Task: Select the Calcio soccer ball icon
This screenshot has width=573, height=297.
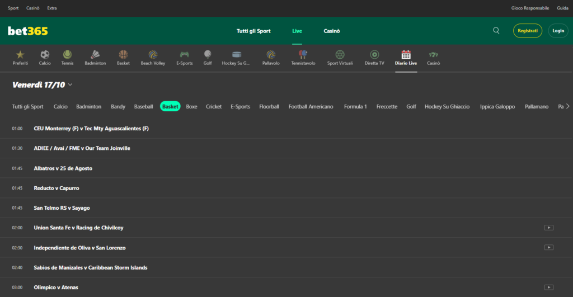Action: [x=45, y=55]
